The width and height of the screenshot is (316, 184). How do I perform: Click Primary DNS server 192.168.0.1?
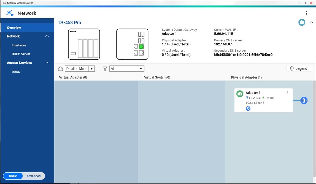tap(223, 44)
